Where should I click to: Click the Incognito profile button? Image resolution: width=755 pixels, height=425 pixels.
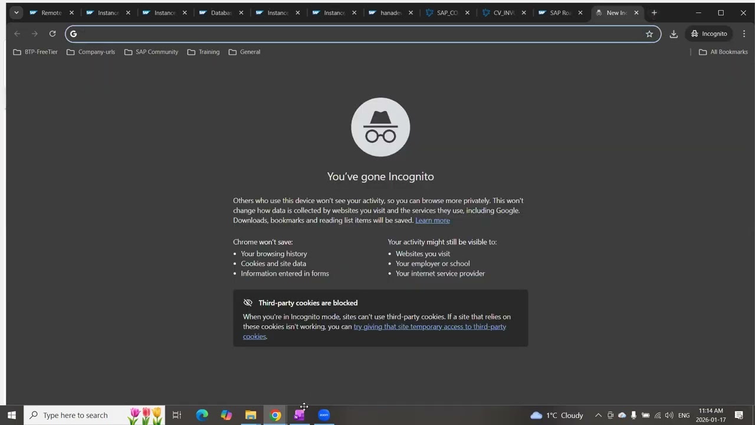click(709, 34)
